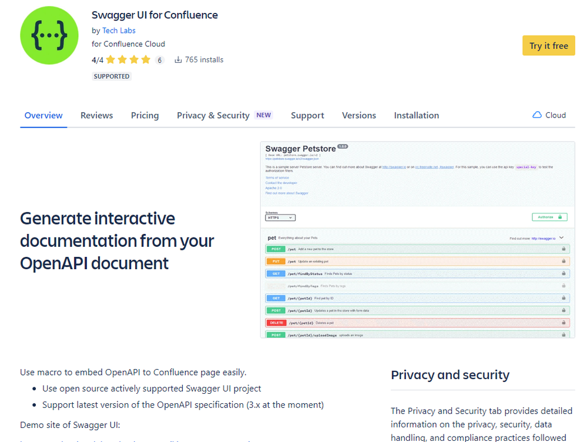Click the SUPPORTED badge
This screenshot has width=587, height=442.
coord(112,76)
